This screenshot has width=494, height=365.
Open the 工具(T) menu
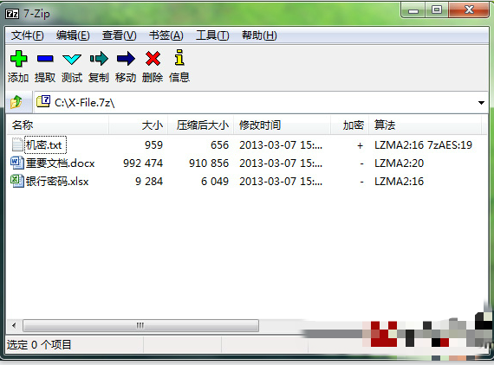click(x=212, y=35)
